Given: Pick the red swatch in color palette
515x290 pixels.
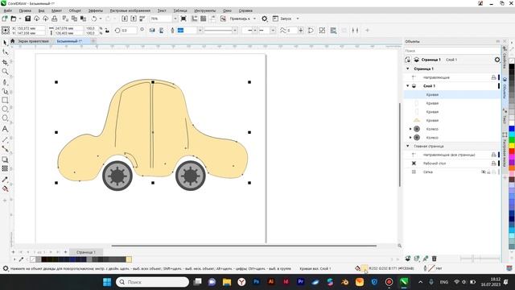Looking at the screenshot, I should (512, 151).
